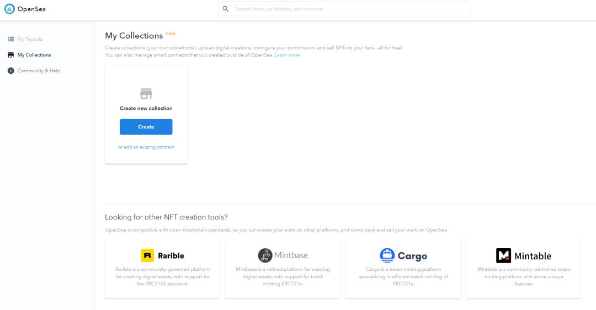The height and width of the screenshot is (310, 596).
Task: Select My Collections in the sidebar
Action: (x=34, y=55)
